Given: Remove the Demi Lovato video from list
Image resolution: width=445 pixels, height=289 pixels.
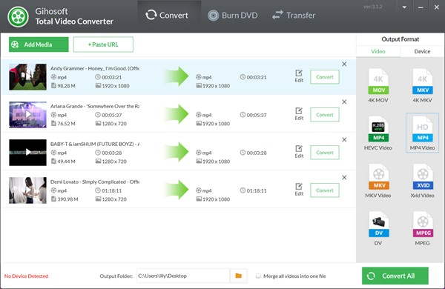Looking at the screenshot, I should pos(344,177).
